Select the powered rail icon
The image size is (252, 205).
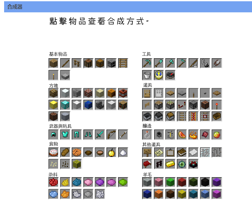[x=194, y=116]
